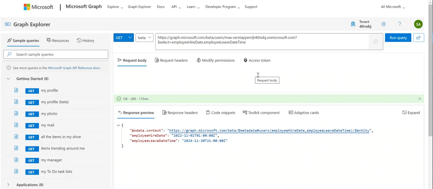
Task: Open Explore dropdown menu
Action: (115, 7)
